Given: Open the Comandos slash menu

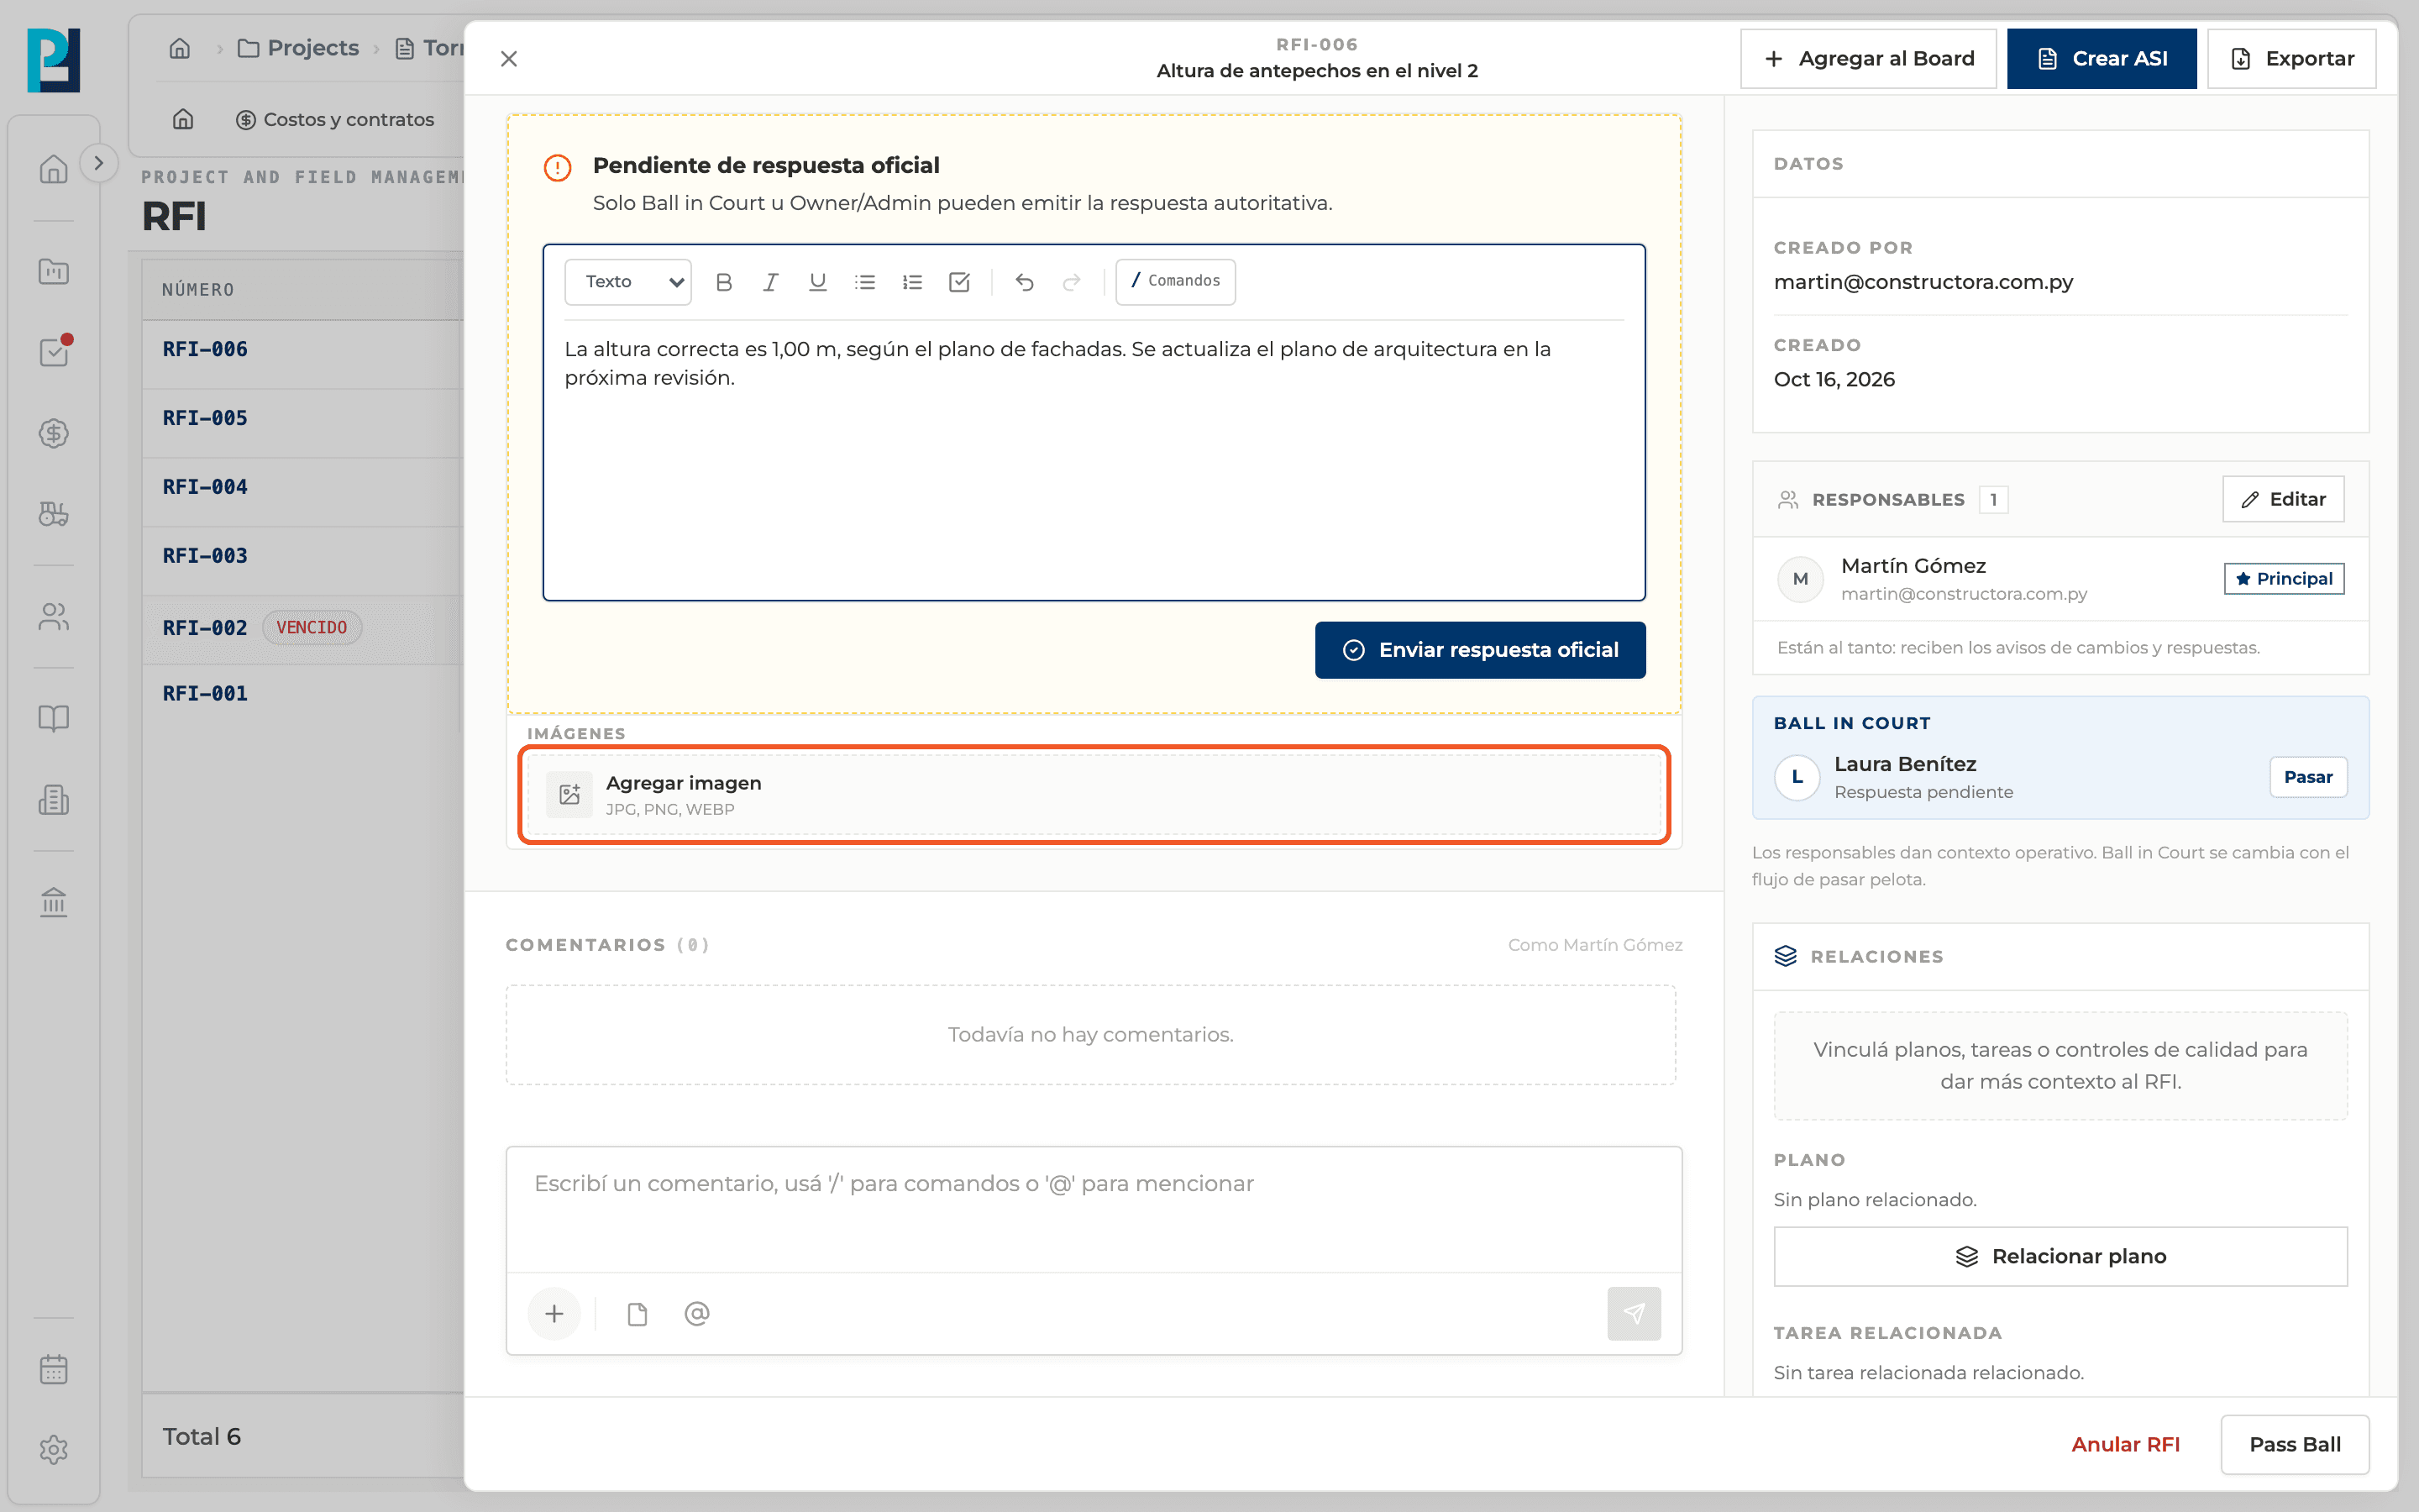Looking at the screenshot, I should (x=1176, y=281).
